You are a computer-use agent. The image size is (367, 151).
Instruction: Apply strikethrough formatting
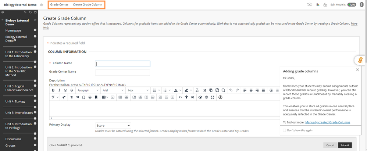72,90
